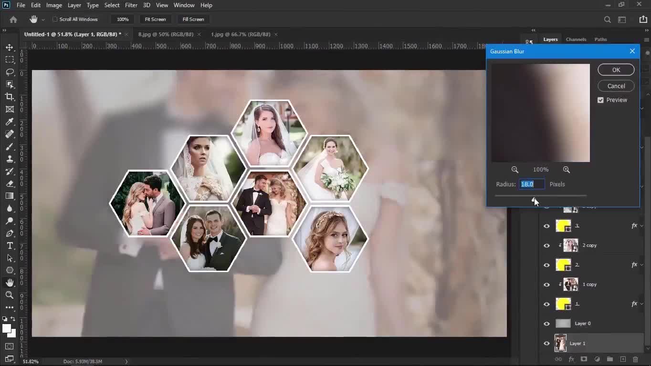Image resolution: width=651 pixels, height=366 pixels.
Task: Toggle the Preview checkbox
Action: (x=600, y=100)
